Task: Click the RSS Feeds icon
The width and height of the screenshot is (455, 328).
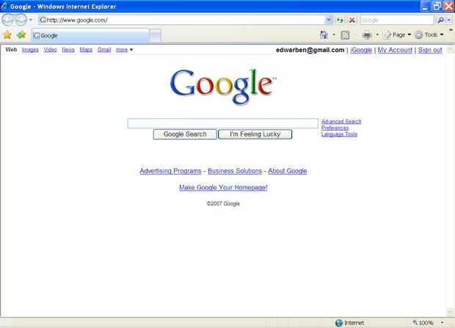Action: click(345, 35)
